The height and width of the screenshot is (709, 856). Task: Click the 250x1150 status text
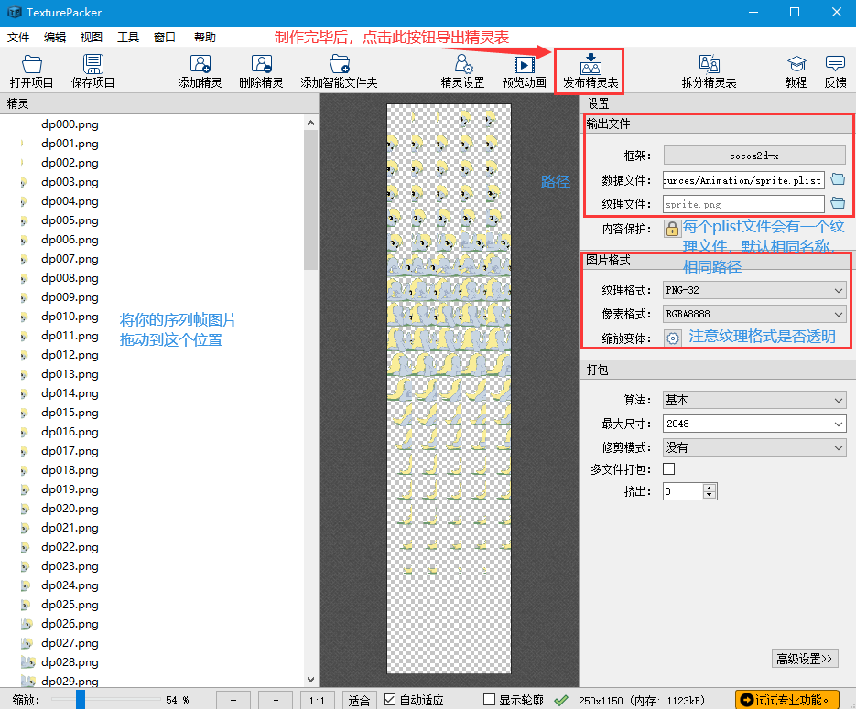(x=601, y=700)
